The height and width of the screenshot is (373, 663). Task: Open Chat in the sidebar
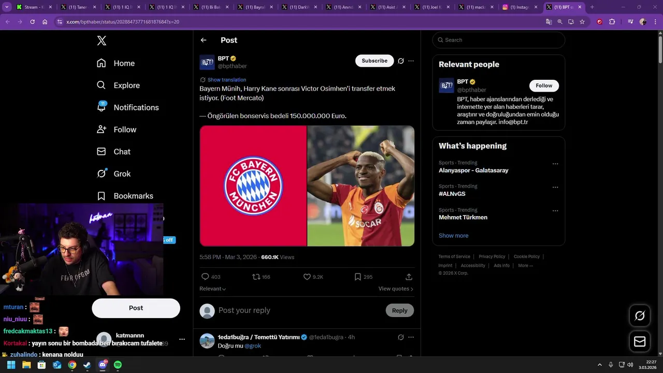[113, 152]
